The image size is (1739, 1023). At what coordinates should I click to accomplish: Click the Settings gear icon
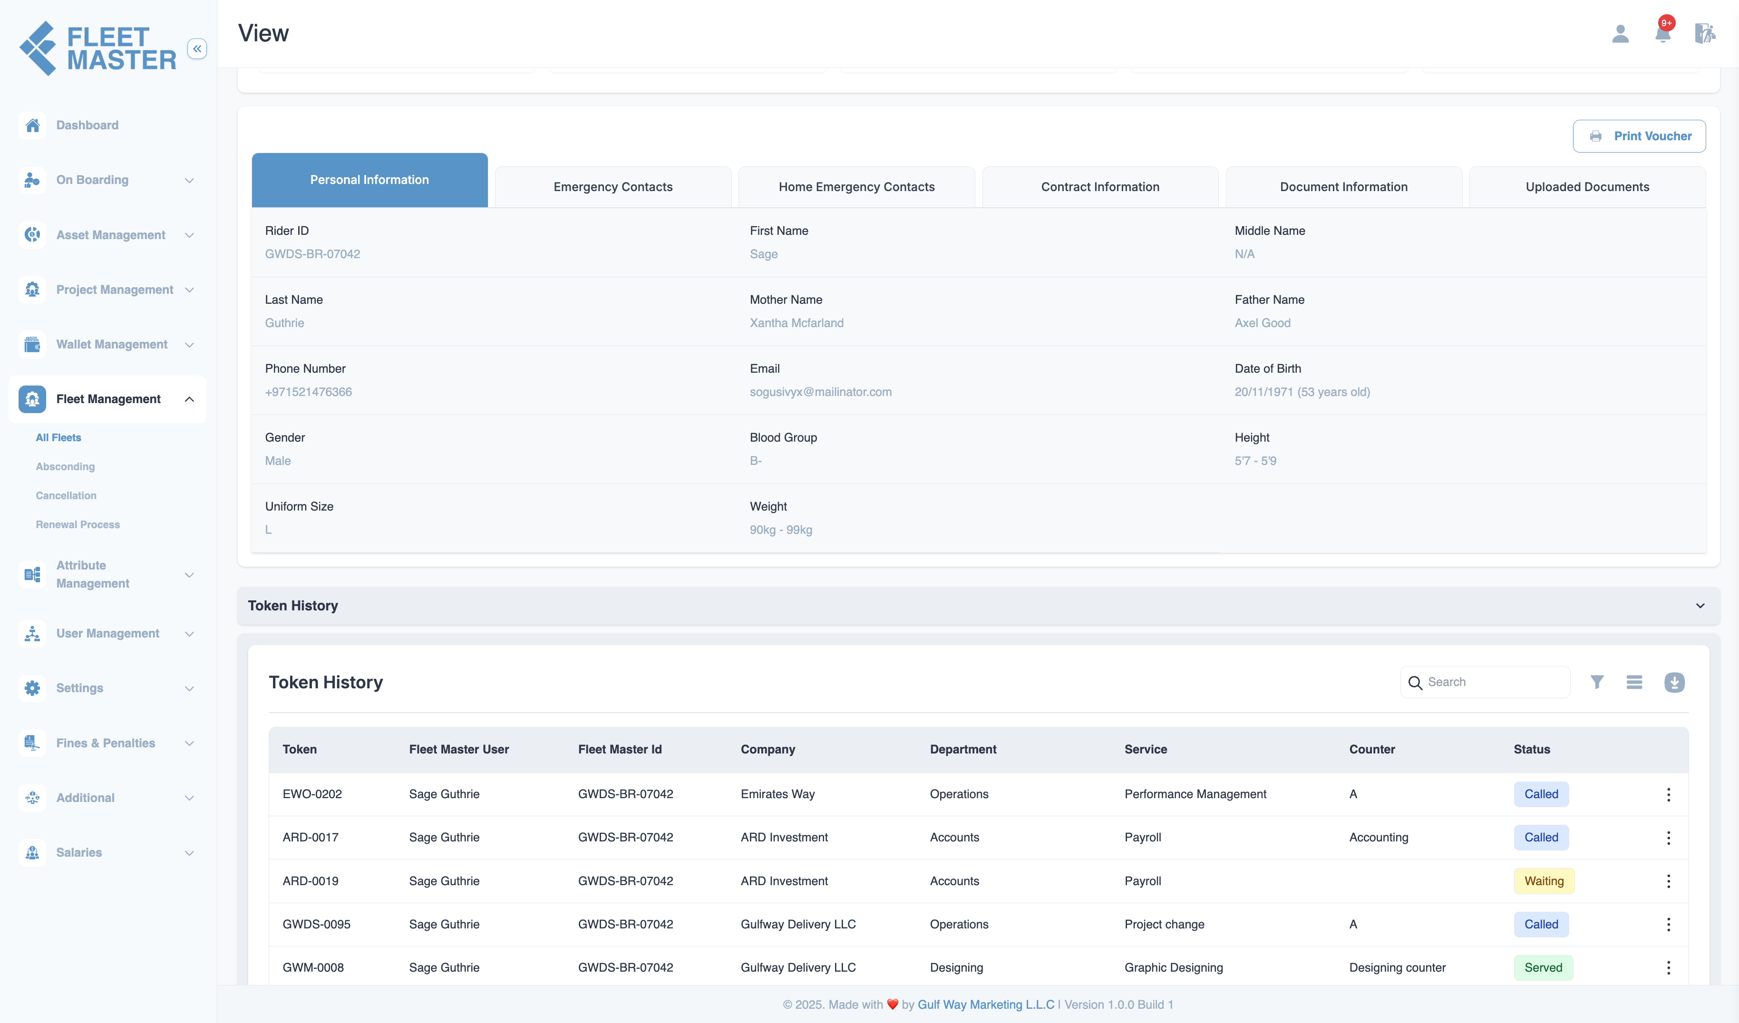(32, 688)
